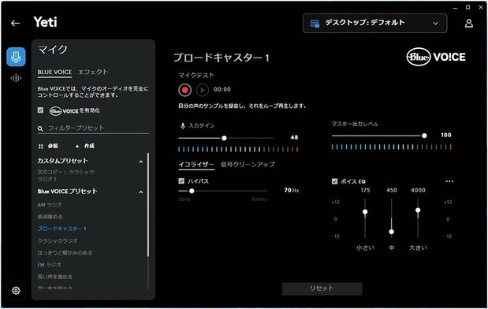Image resolution: width=488 pixels, height=309 pixels.
Task: Open the デスクトップ: デフォルト profile dropdown
Action: 374,24
